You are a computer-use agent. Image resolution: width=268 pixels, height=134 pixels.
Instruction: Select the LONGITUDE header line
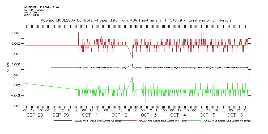(41, 7)
